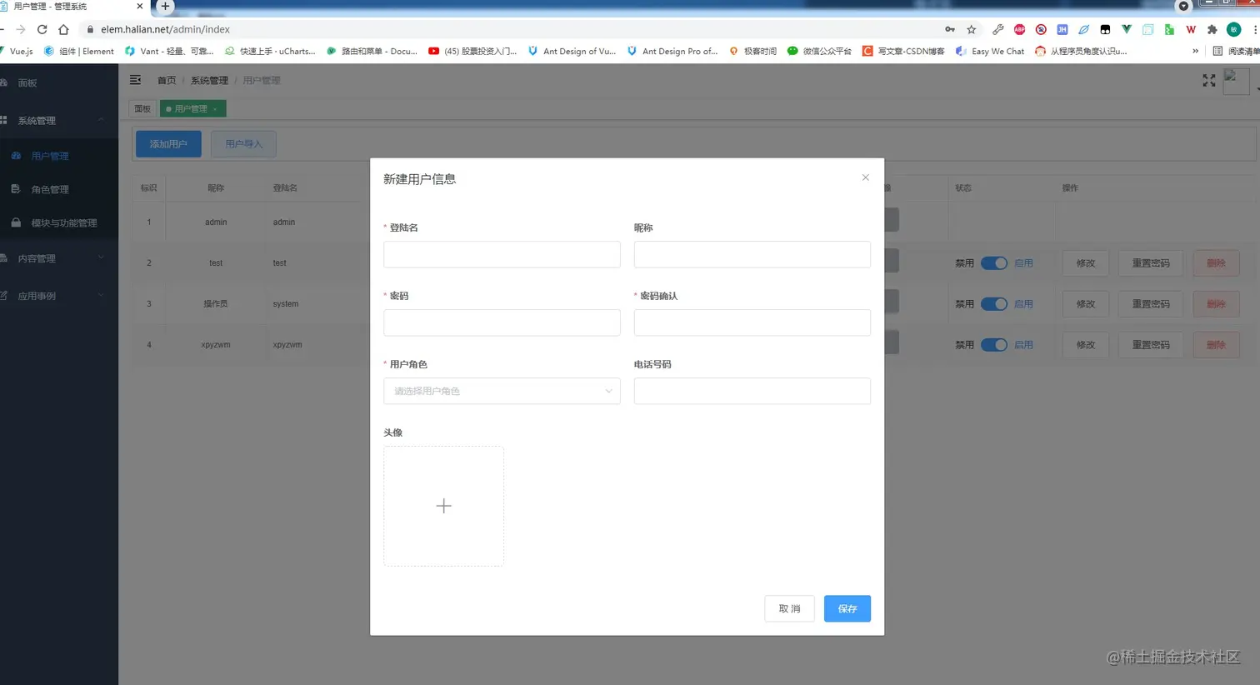Screen dimensions: 1260x685
Task: Toggle the status switch for user xpyzwm
Action: [992, 344]
